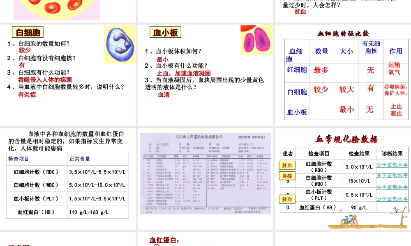411x246 pixels.
Task: Click the 最多 cell in 红细胞 row
Action: pos(321,70)
